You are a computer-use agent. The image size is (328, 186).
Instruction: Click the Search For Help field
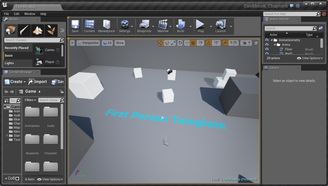pos(292,14)
